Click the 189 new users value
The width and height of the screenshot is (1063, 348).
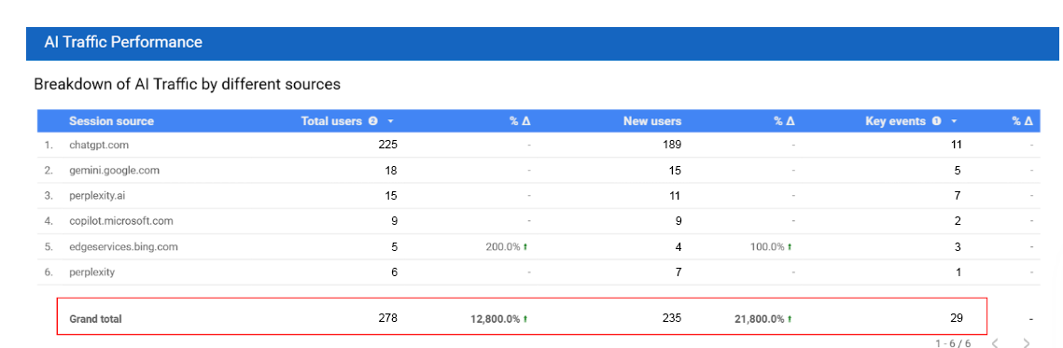click(x=673, y=145)
